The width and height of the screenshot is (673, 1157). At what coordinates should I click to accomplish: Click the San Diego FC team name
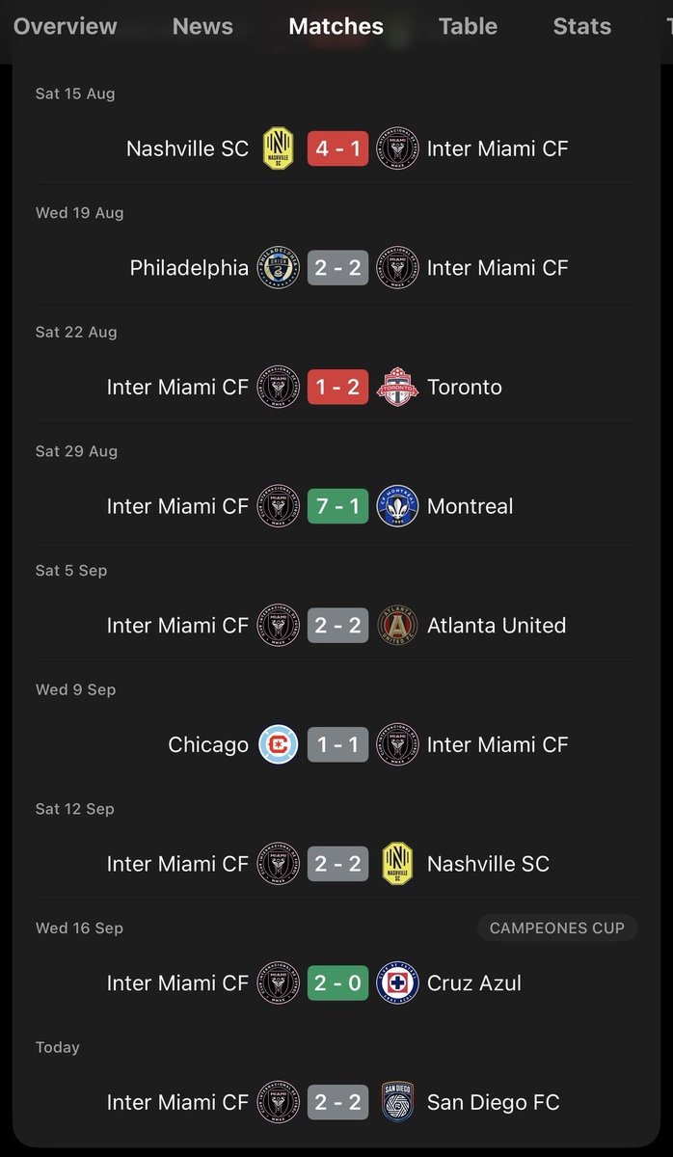tap(494, 1102)
